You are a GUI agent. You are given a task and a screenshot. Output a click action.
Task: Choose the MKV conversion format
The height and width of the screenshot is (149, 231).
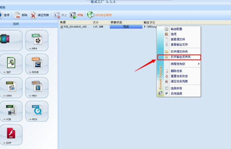(x=37, y=88)
